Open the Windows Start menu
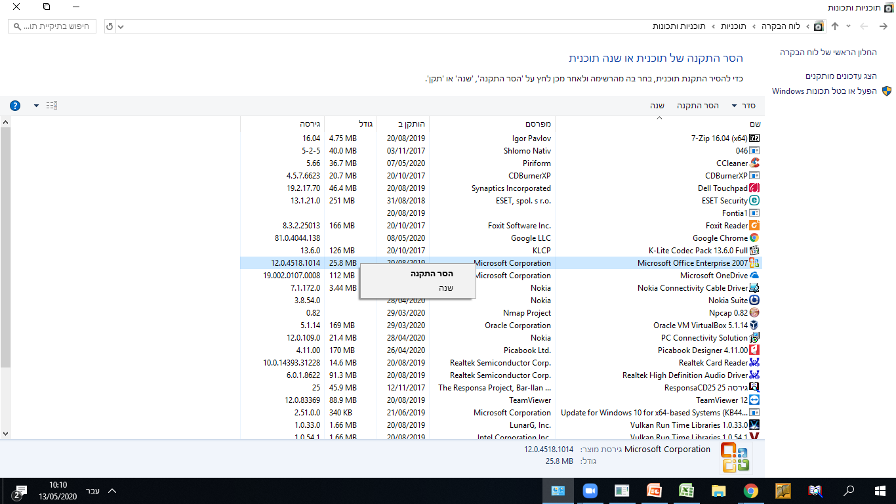 tap(880, 491)
